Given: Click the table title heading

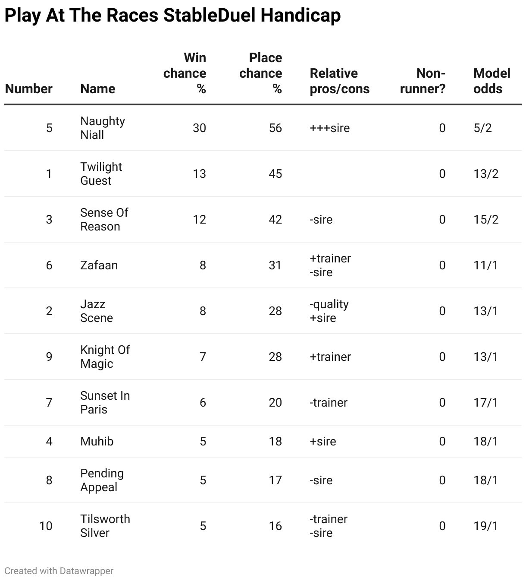Looking at the screenshot, I should [172, 16].
